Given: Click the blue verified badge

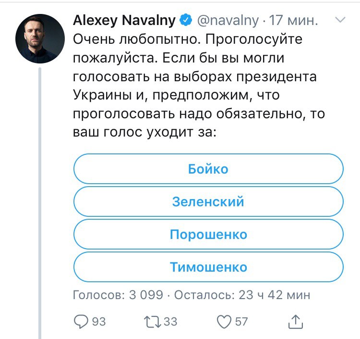Looking at the screenshot, I should click(x=186, y=20).
